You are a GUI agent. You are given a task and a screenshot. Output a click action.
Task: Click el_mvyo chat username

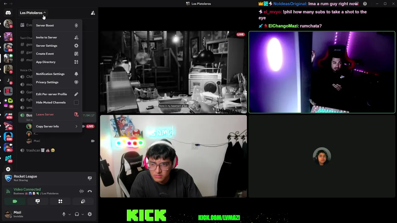(x=272, y=12)
